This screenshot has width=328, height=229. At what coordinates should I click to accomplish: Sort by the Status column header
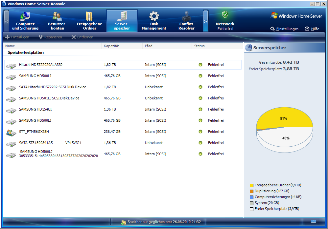coord(217,46)
